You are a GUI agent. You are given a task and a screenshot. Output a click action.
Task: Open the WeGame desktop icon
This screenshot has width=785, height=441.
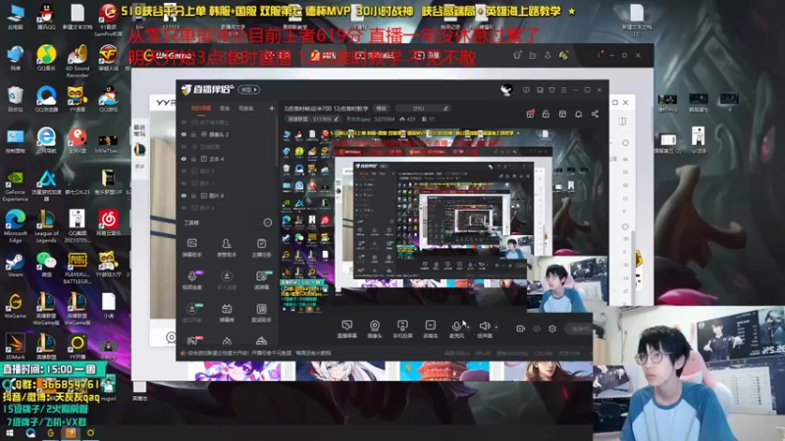coord(15,306)
